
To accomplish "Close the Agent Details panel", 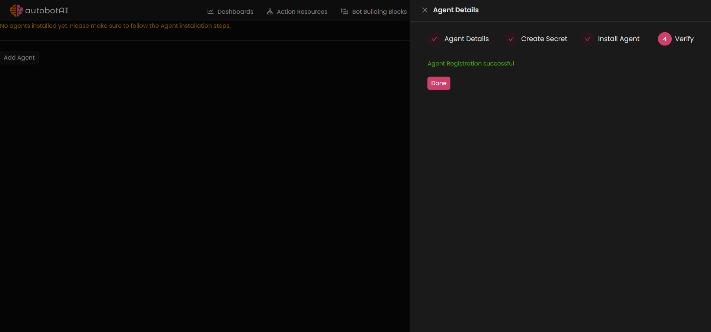I will [425, 10].
